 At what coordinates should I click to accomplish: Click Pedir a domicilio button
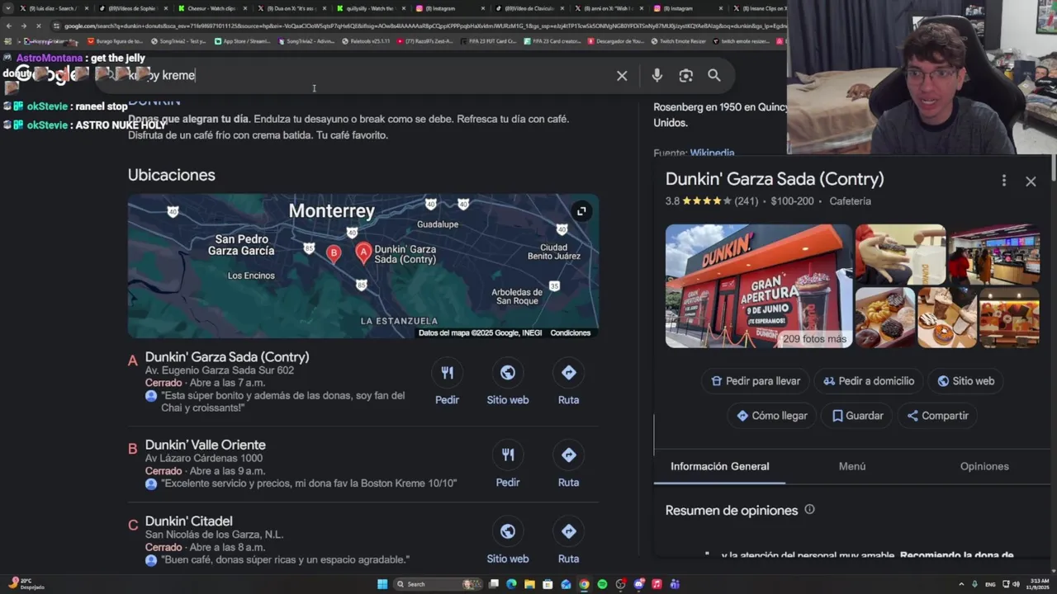click(869, 381)
